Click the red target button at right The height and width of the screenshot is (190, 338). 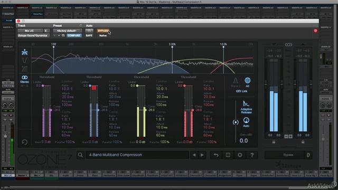(x=316, y=31)
